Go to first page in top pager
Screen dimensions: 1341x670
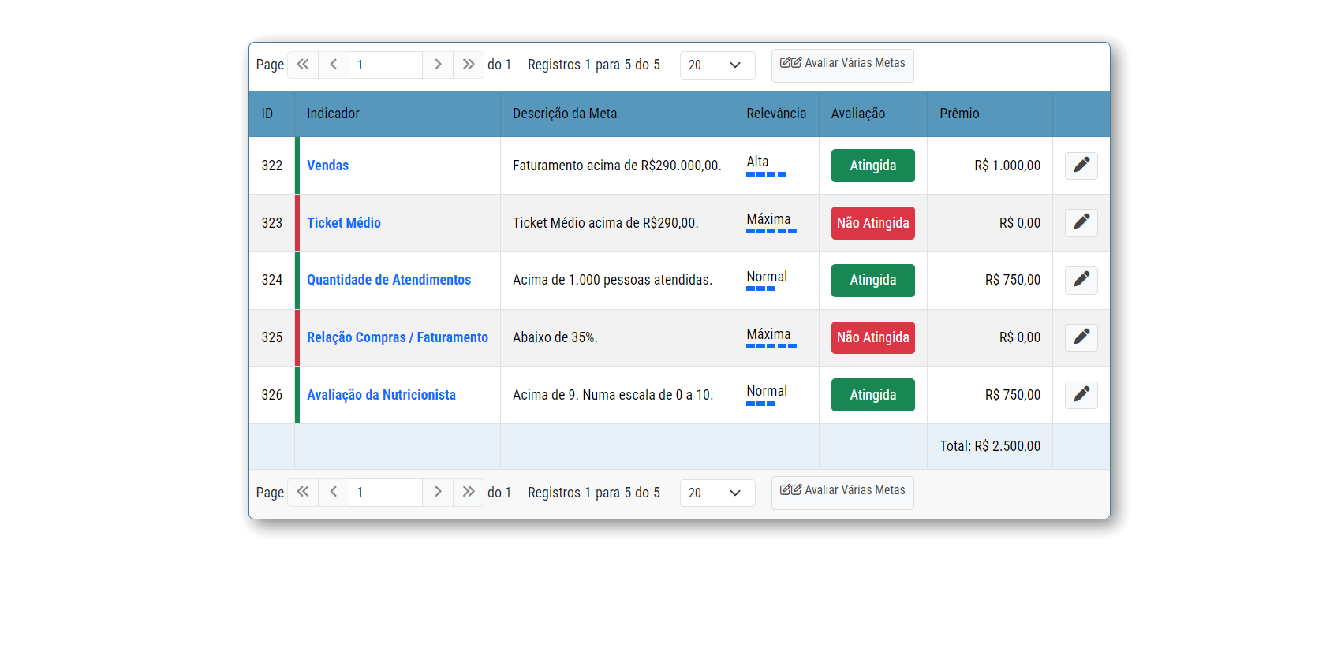pos(303,65)
